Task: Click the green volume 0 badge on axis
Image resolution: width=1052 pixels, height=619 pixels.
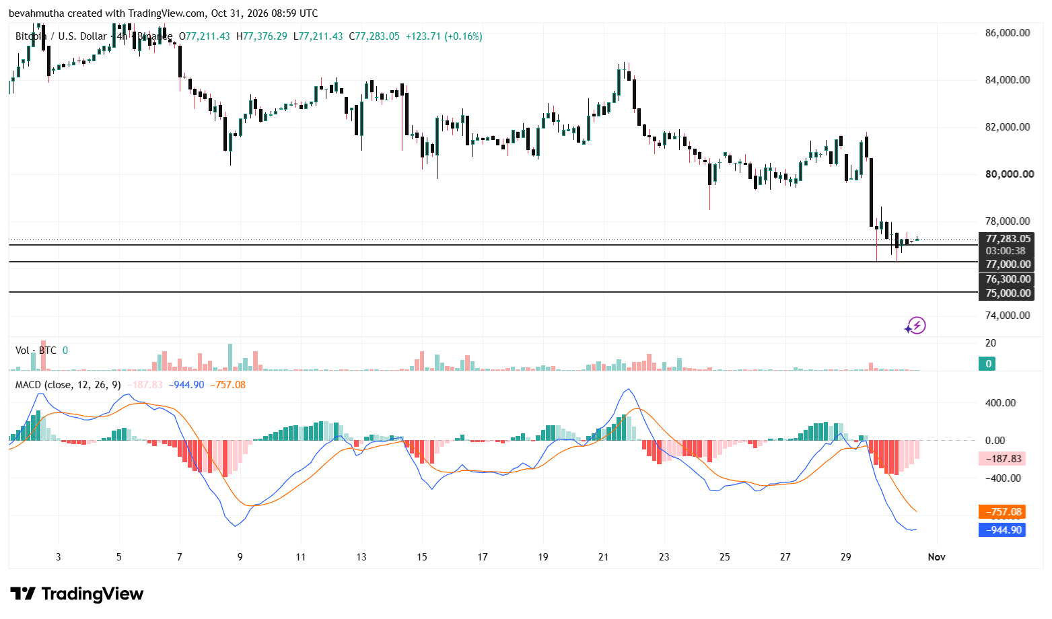Action: 988,364
